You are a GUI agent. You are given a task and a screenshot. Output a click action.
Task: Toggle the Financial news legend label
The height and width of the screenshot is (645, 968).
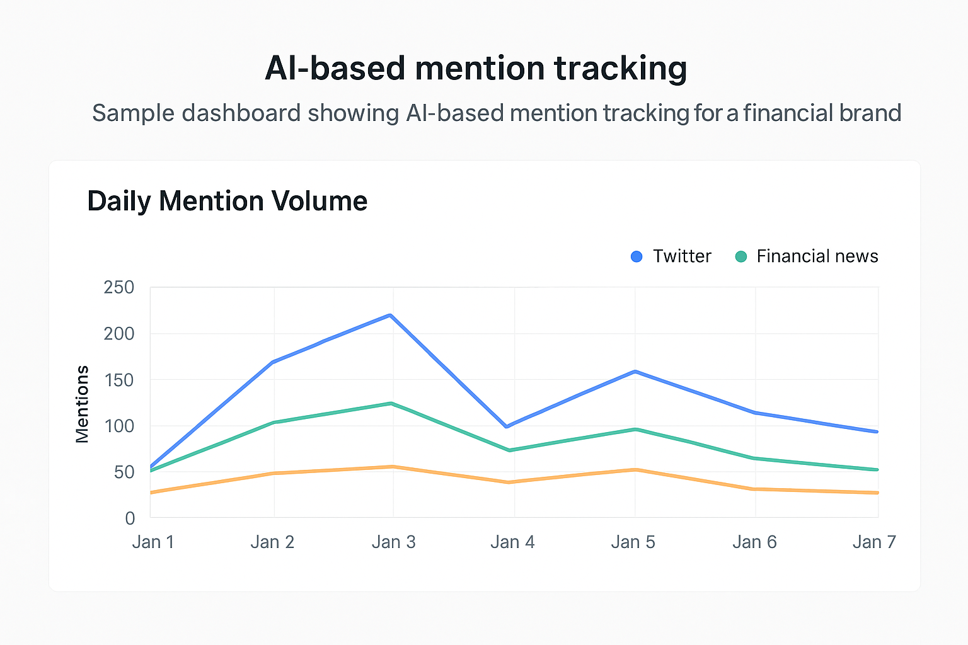click(x=817, y=256)
